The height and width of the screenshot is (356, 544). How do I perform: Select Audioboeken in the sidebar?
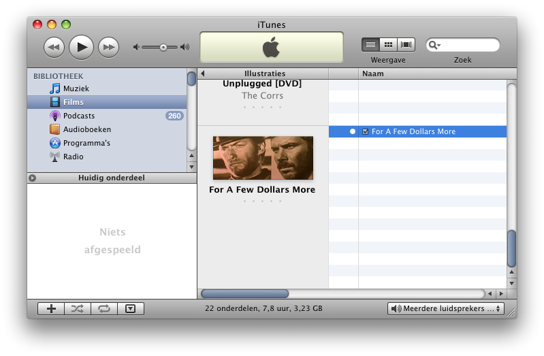86,129
